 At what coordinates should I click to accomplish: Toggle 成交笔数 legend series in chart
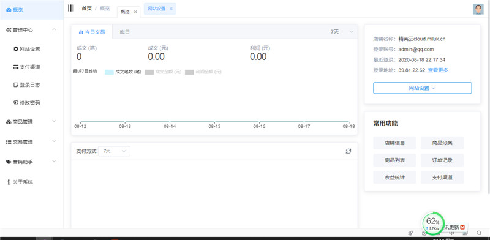[123, 72]
